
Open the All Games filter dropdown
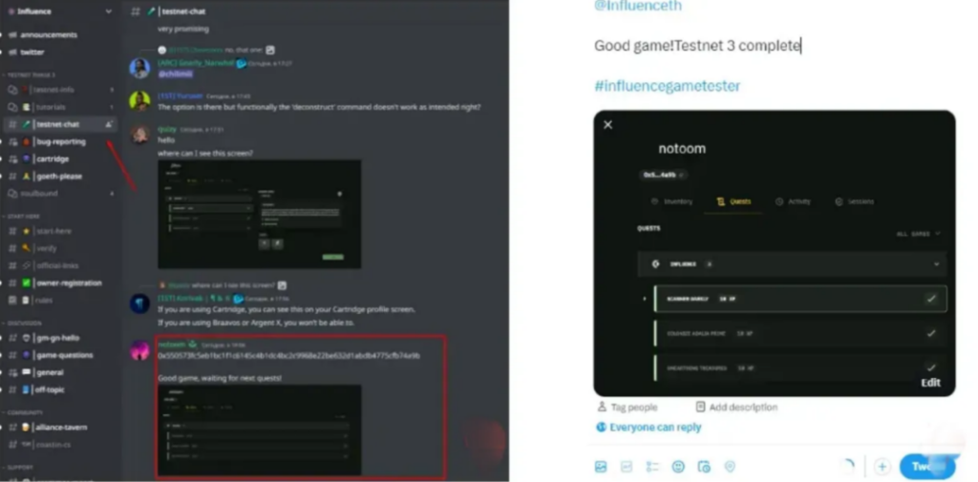tap(918, 234)
